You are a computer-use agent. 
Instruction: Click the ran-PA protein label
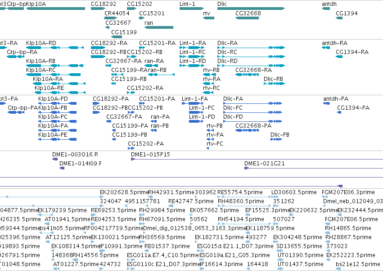pos(160,117)
